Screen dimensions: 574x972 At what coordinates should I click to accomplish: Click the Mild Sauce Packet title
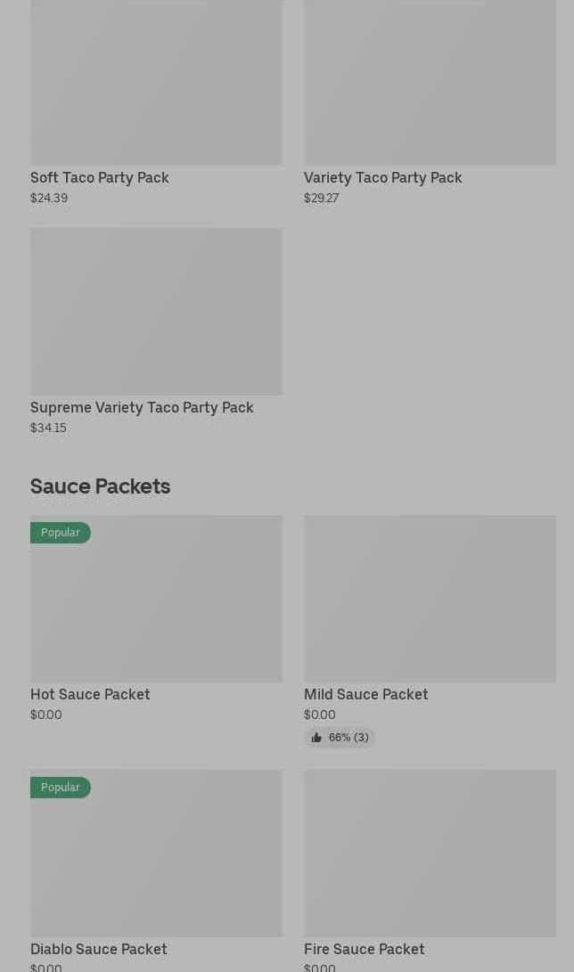click(366, 694)
